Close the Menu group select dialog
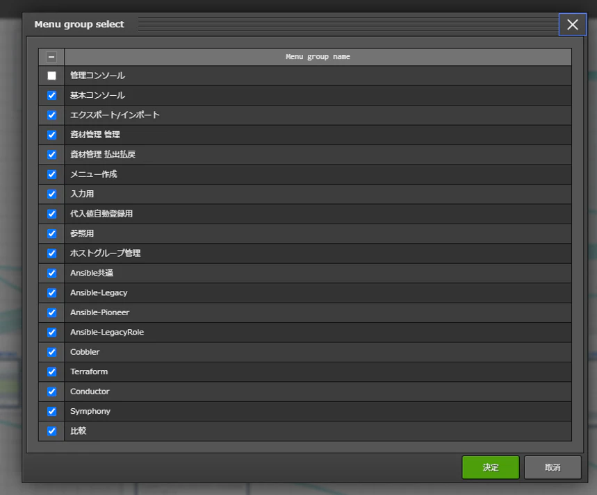597x495 pixels. point(572,25)
